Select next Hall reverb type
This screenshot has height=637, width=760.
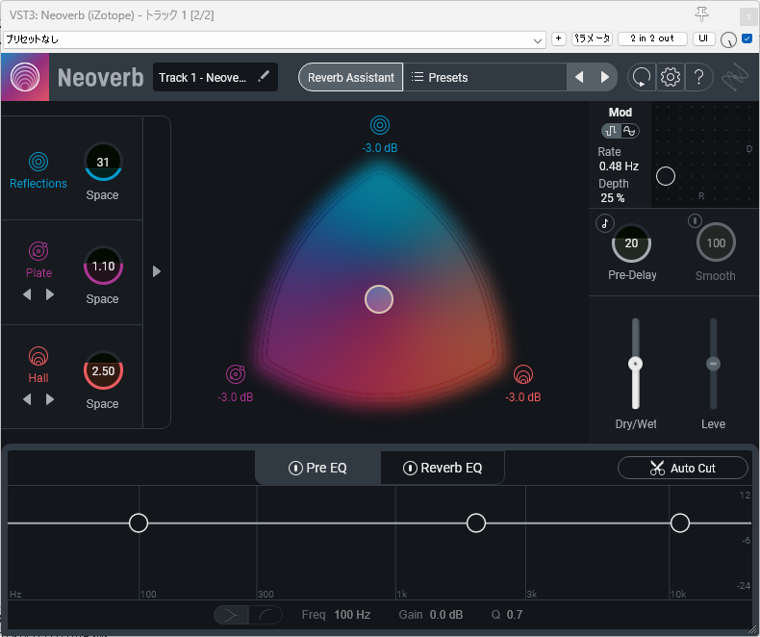pos(49,399)
